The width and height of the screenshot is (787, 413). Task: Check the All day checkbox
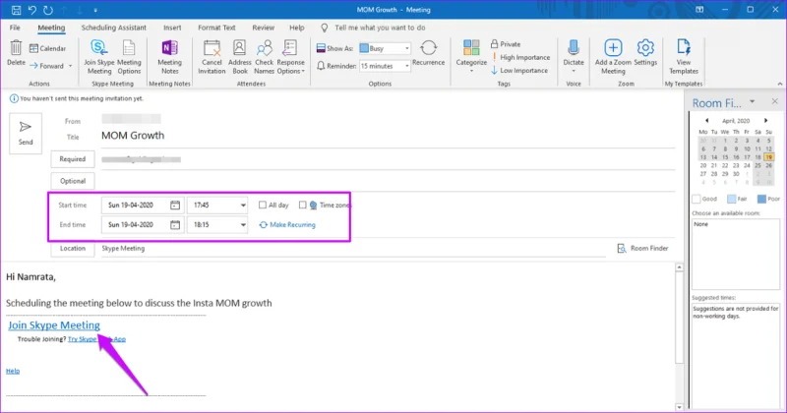click(x=263, y=205)
